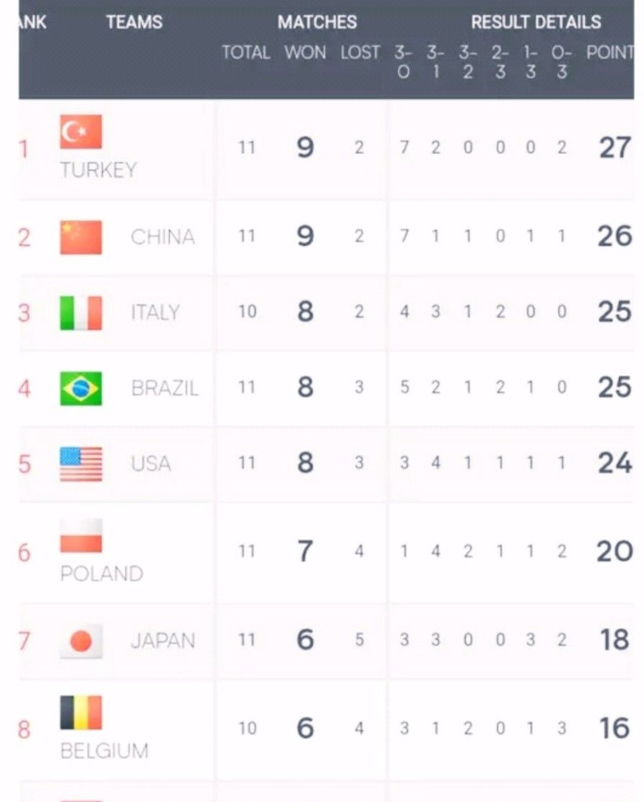Click the RESULT DETAILS header group
The height and width of the screenshot is (802, 644).
pos(536,22)
